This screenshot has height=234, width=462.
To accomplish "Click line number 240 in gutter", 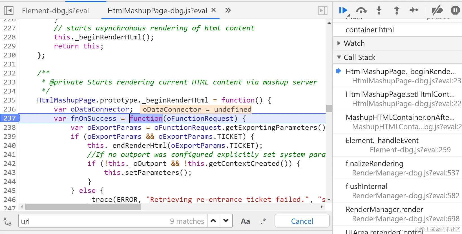I will (x=10, y=146).
